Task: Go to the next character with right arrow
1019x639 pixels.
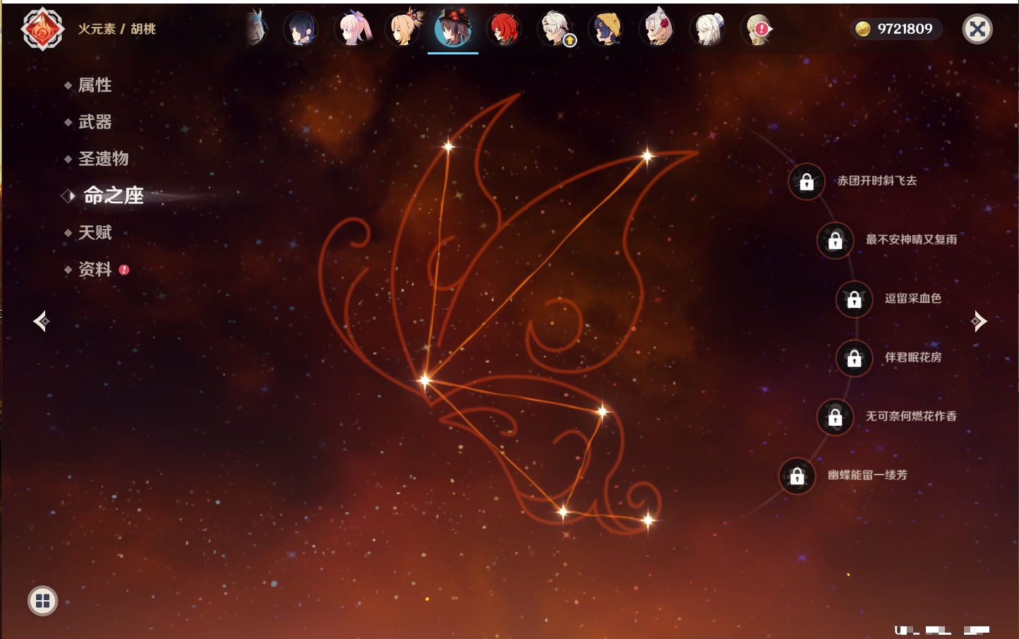Action: 979,321
